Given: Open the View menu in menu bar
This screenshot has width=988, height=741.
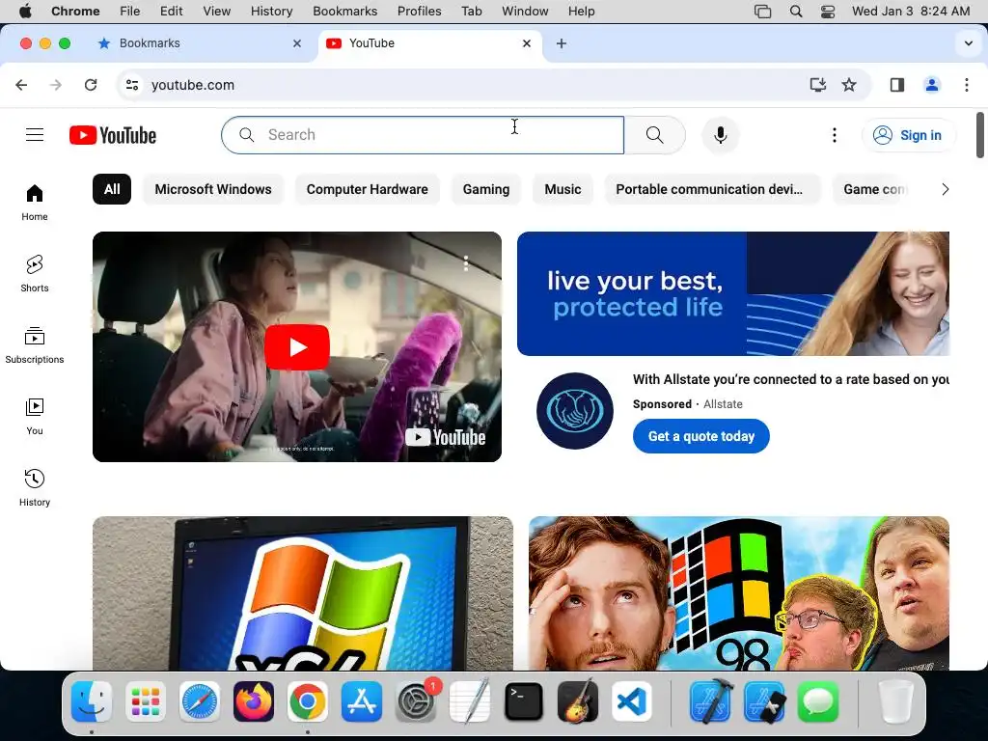Looking at the screenshot, I should pos(217,12).
